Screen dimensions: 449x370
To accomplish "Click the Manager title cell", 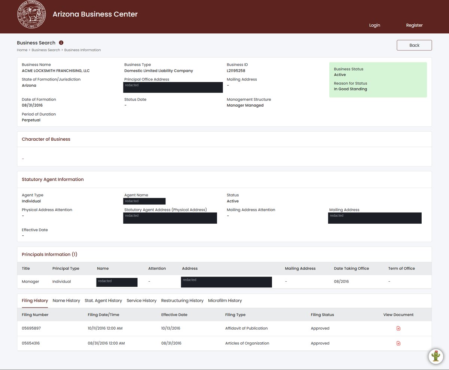I will click(30, 281).
